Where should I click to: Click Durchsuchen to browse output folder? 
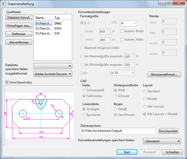[168, 131]
